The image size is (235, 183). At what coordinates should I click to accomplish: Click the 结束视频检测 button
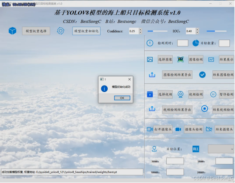(223, 110)
